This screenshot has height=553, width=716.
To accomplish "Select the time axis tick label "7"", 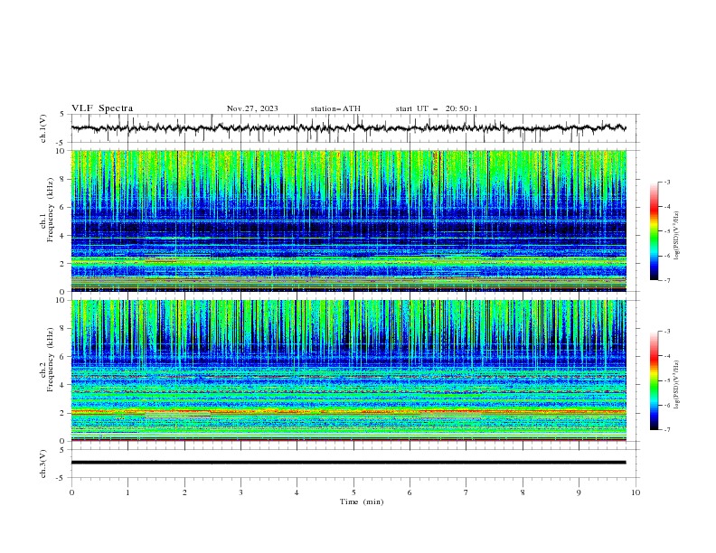I will 466,492.
